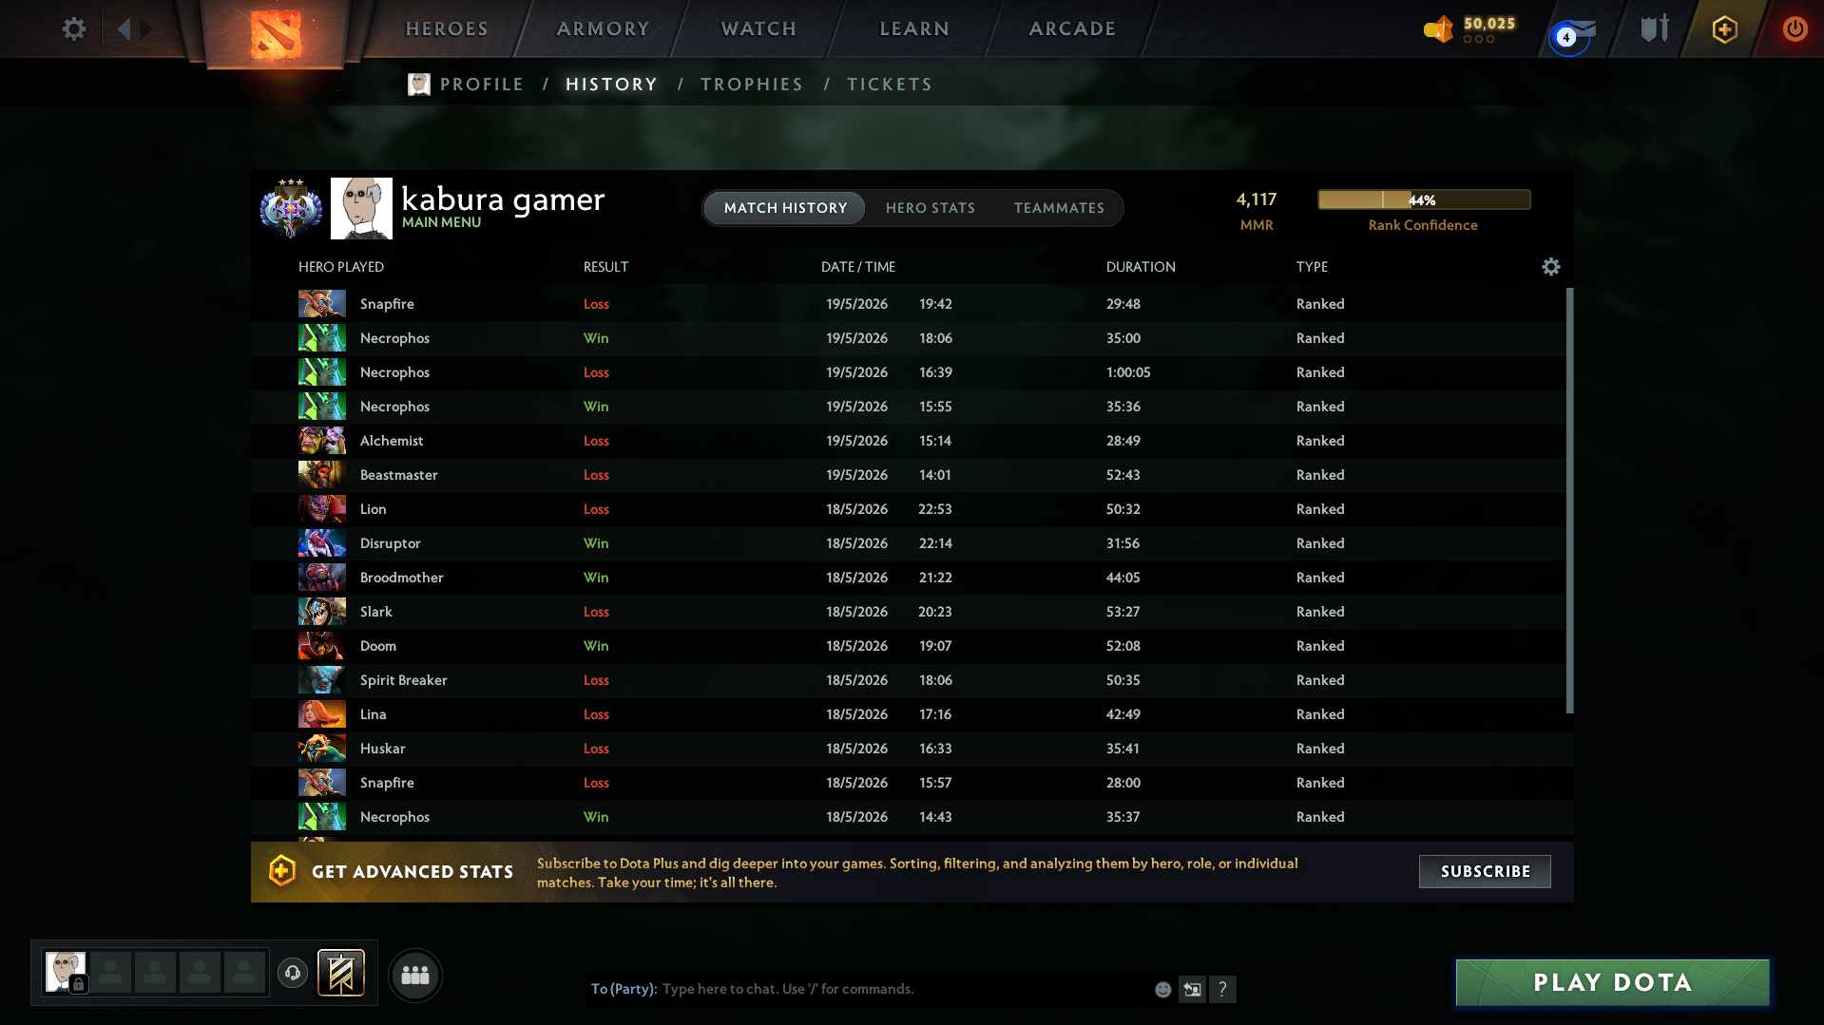Toggle party voice headset icon
1824x1025 pixels.
point(293,972)
